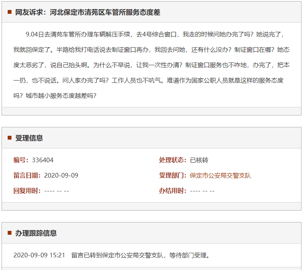Image resolution: width=303 pixels, height=270 pixels.
Task: Click the complaint title 河北保定市清苑区车管所服务态度差
Action: (x=105, y=12)
